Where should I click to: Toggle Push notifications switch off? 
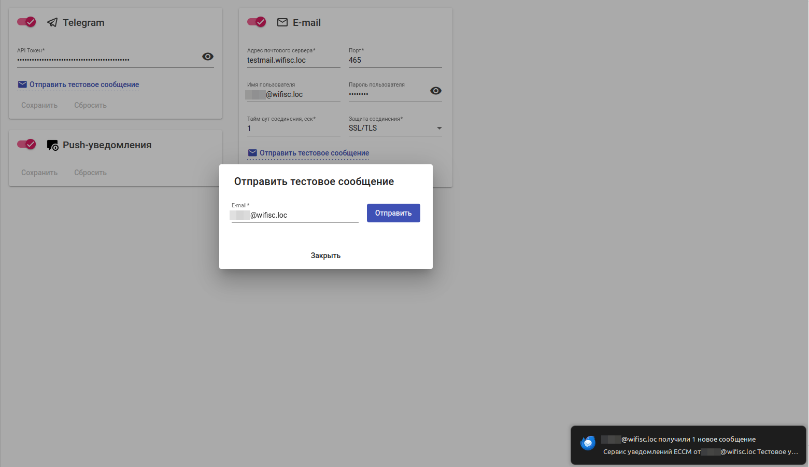(x=26, y=144)
